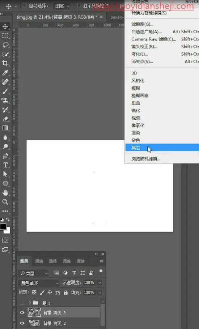
Task: Open the 颜色减淡 blend mode dropdown
Action: pos(39,283)
